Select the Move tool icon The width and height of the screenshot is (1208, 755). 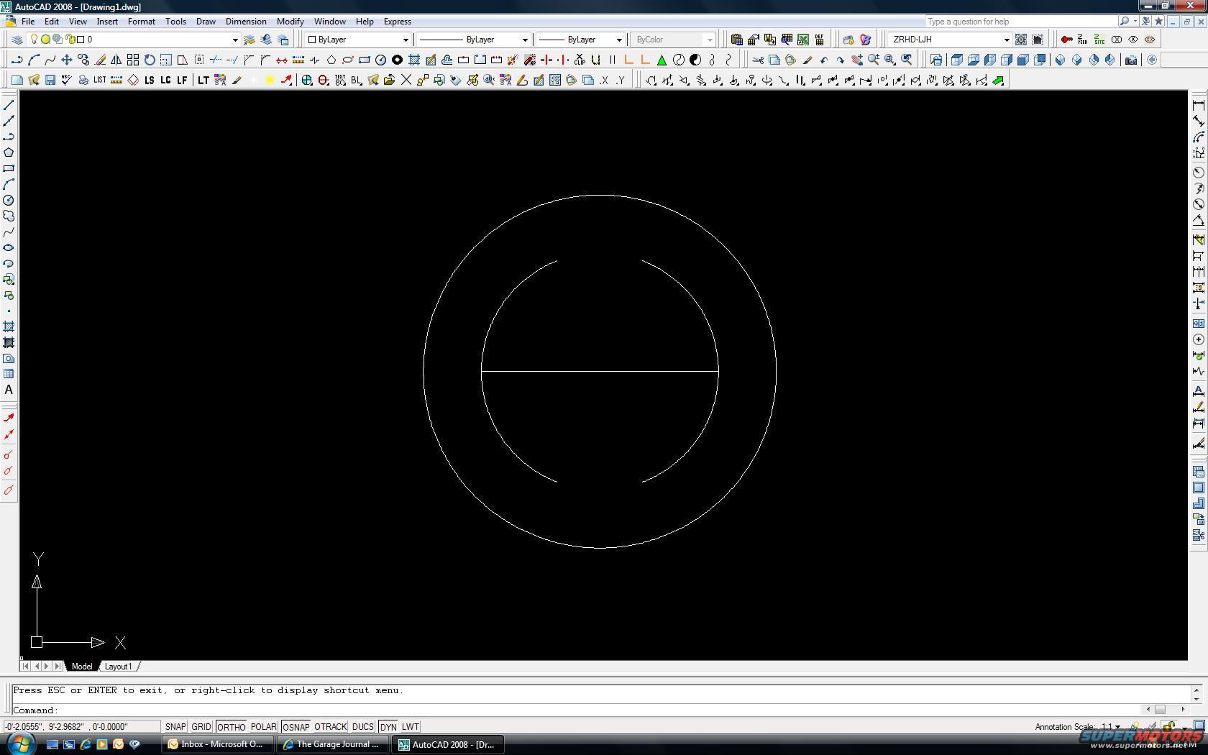tap(66, 60)
